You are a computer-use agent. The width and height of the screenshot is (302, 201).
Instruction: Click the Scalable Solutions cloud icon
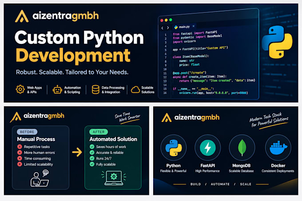[135, 90]
